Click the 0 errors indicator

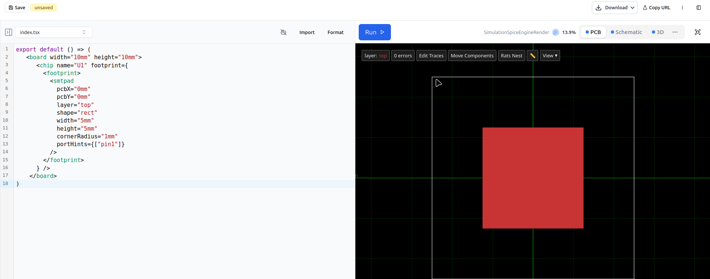point(403,56)
